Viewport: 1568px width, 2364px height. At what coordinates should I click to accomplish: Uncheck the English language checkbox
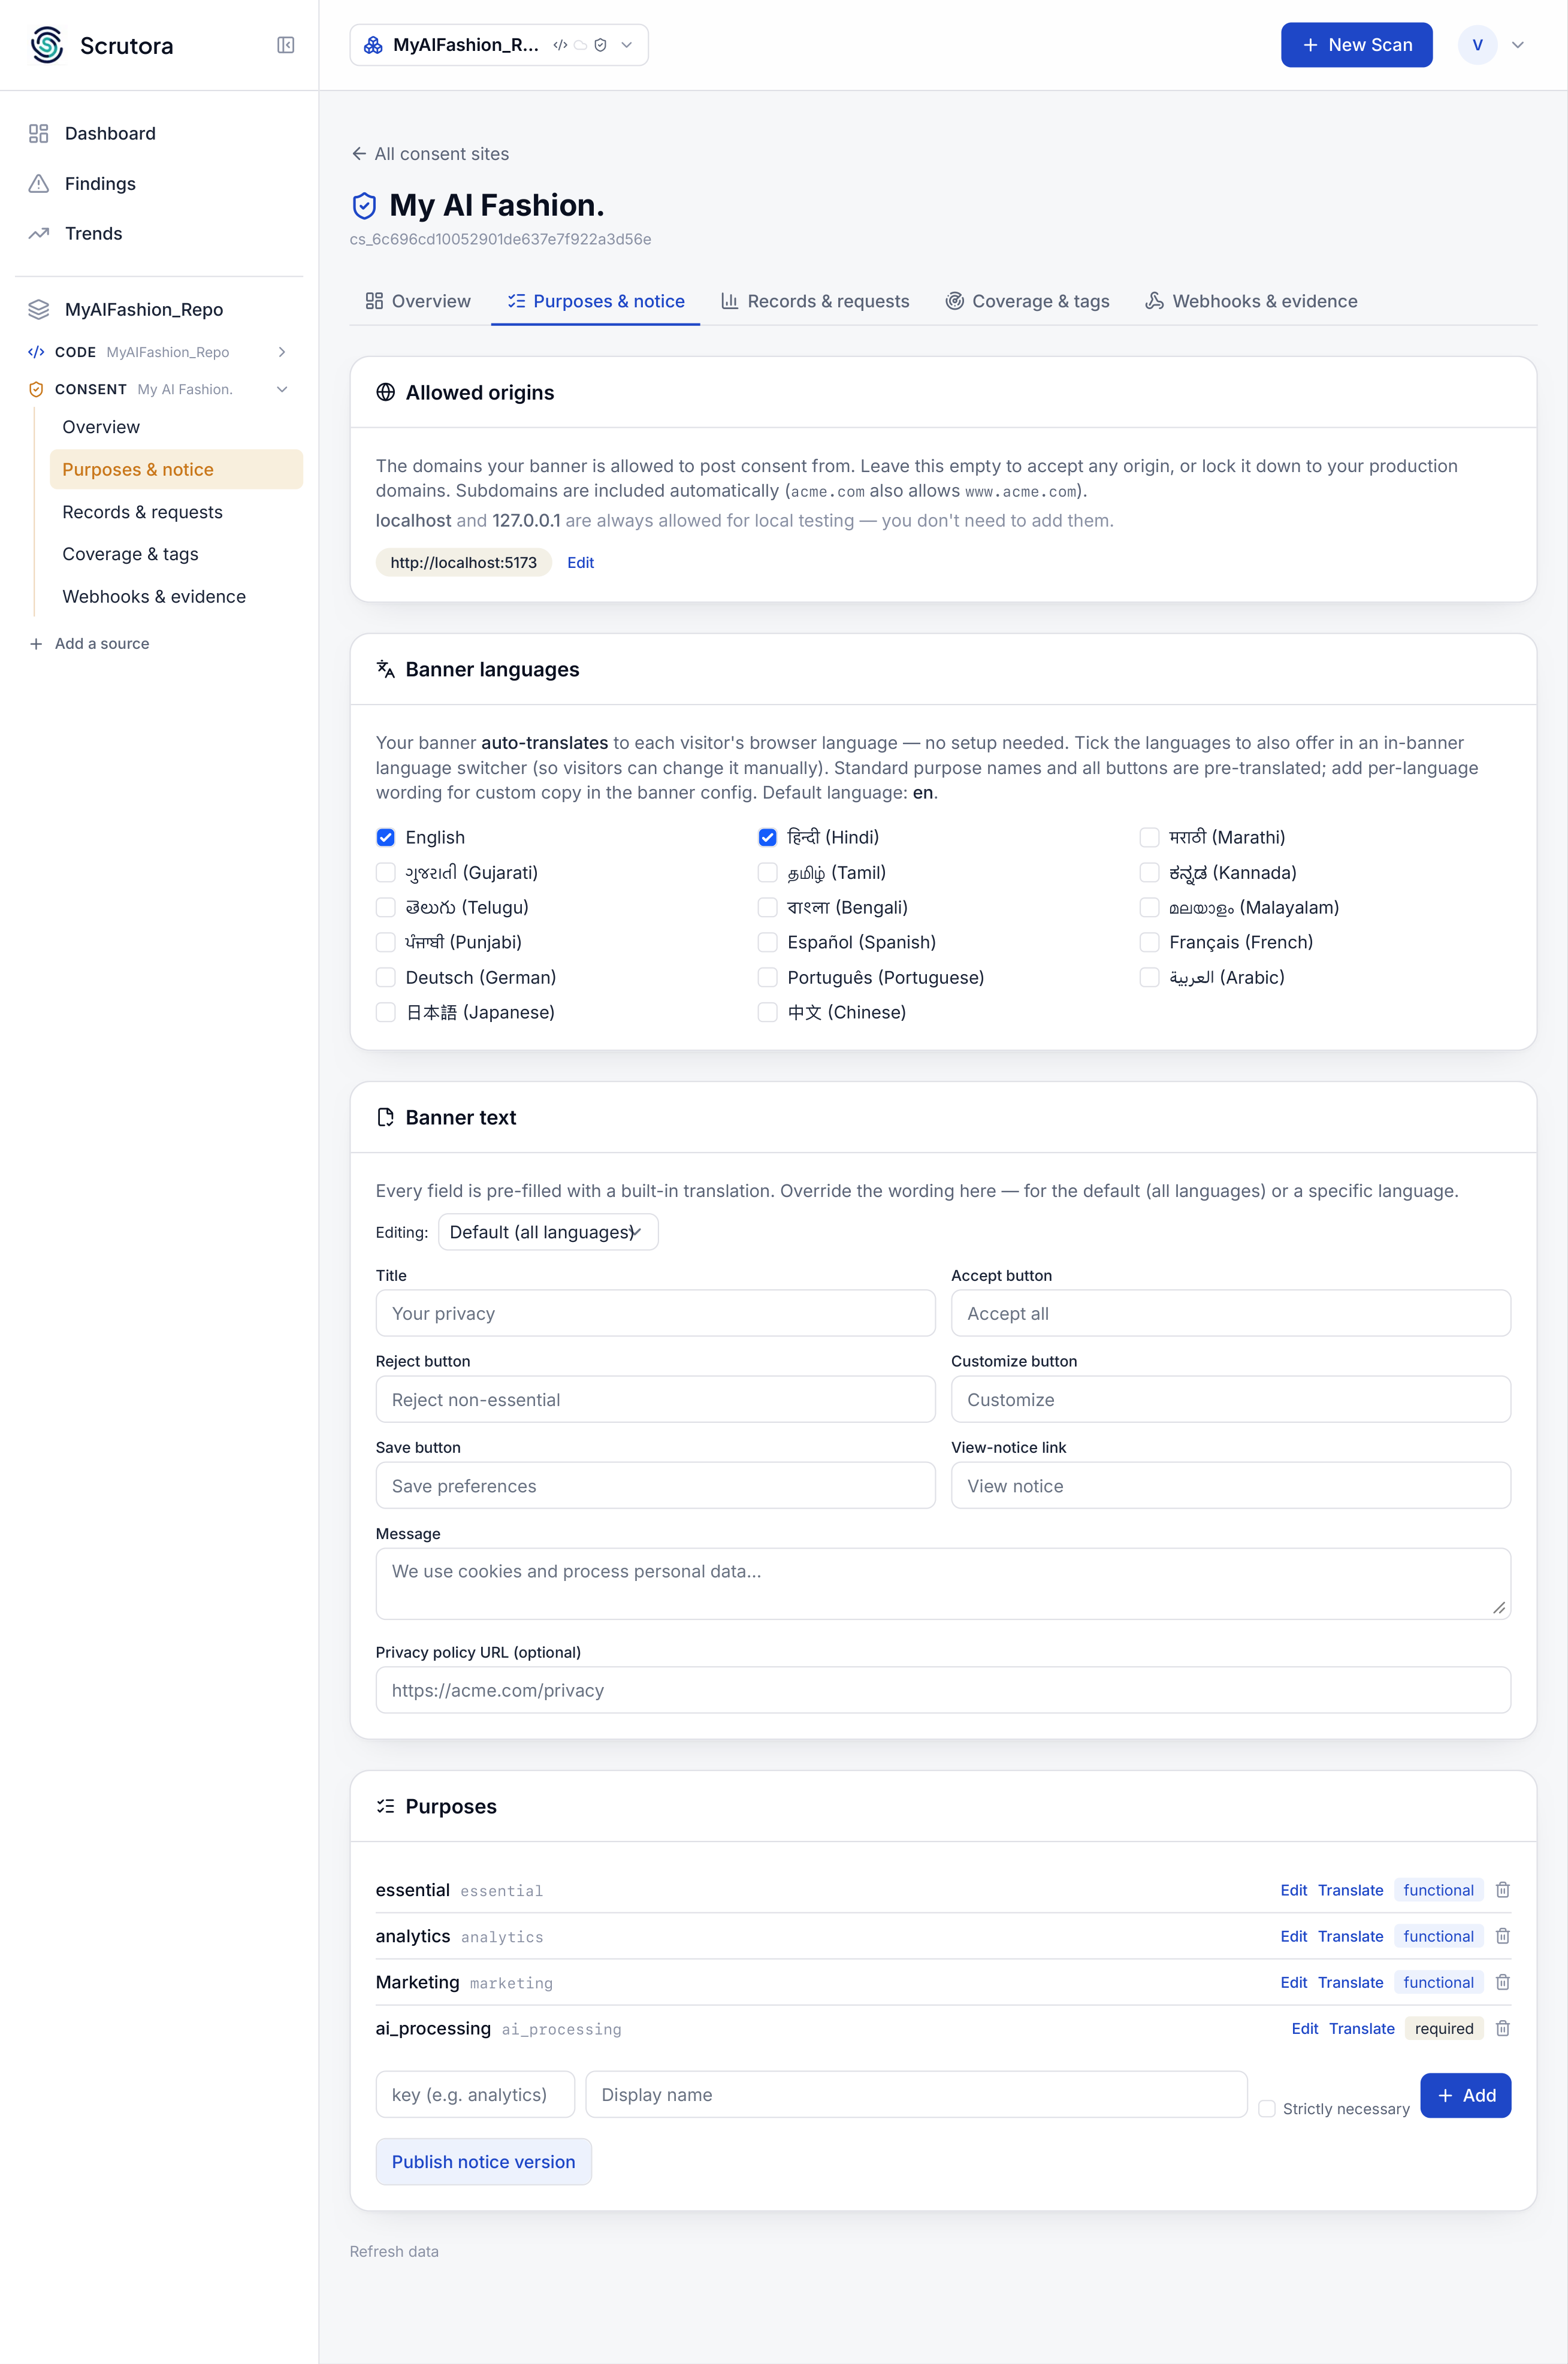coord(385,838)
